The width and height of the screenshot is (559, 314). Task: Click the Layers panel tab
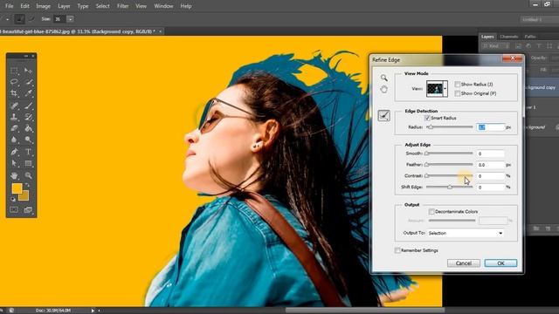(x=487, y=37)
